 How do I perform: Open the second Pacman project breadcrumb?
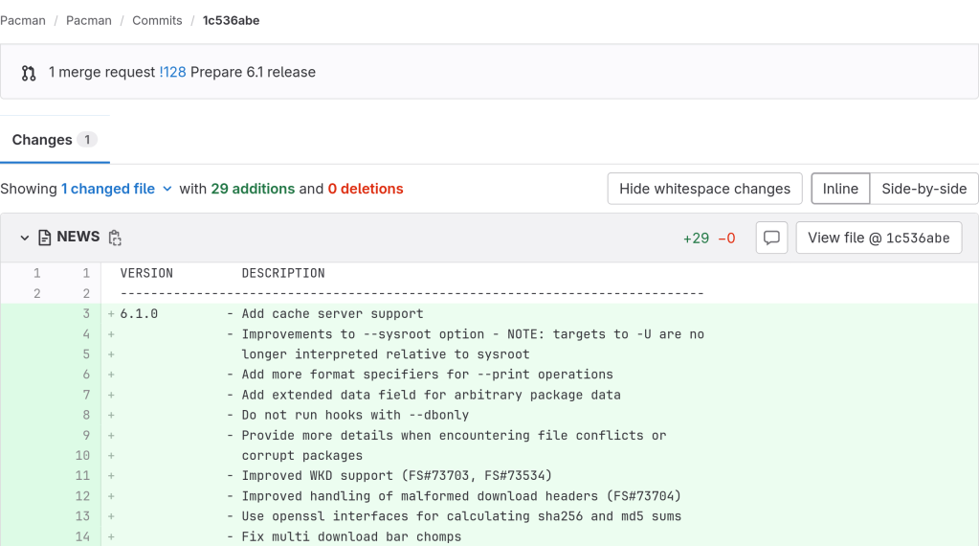pyautogui.click(x=89, y=20)
